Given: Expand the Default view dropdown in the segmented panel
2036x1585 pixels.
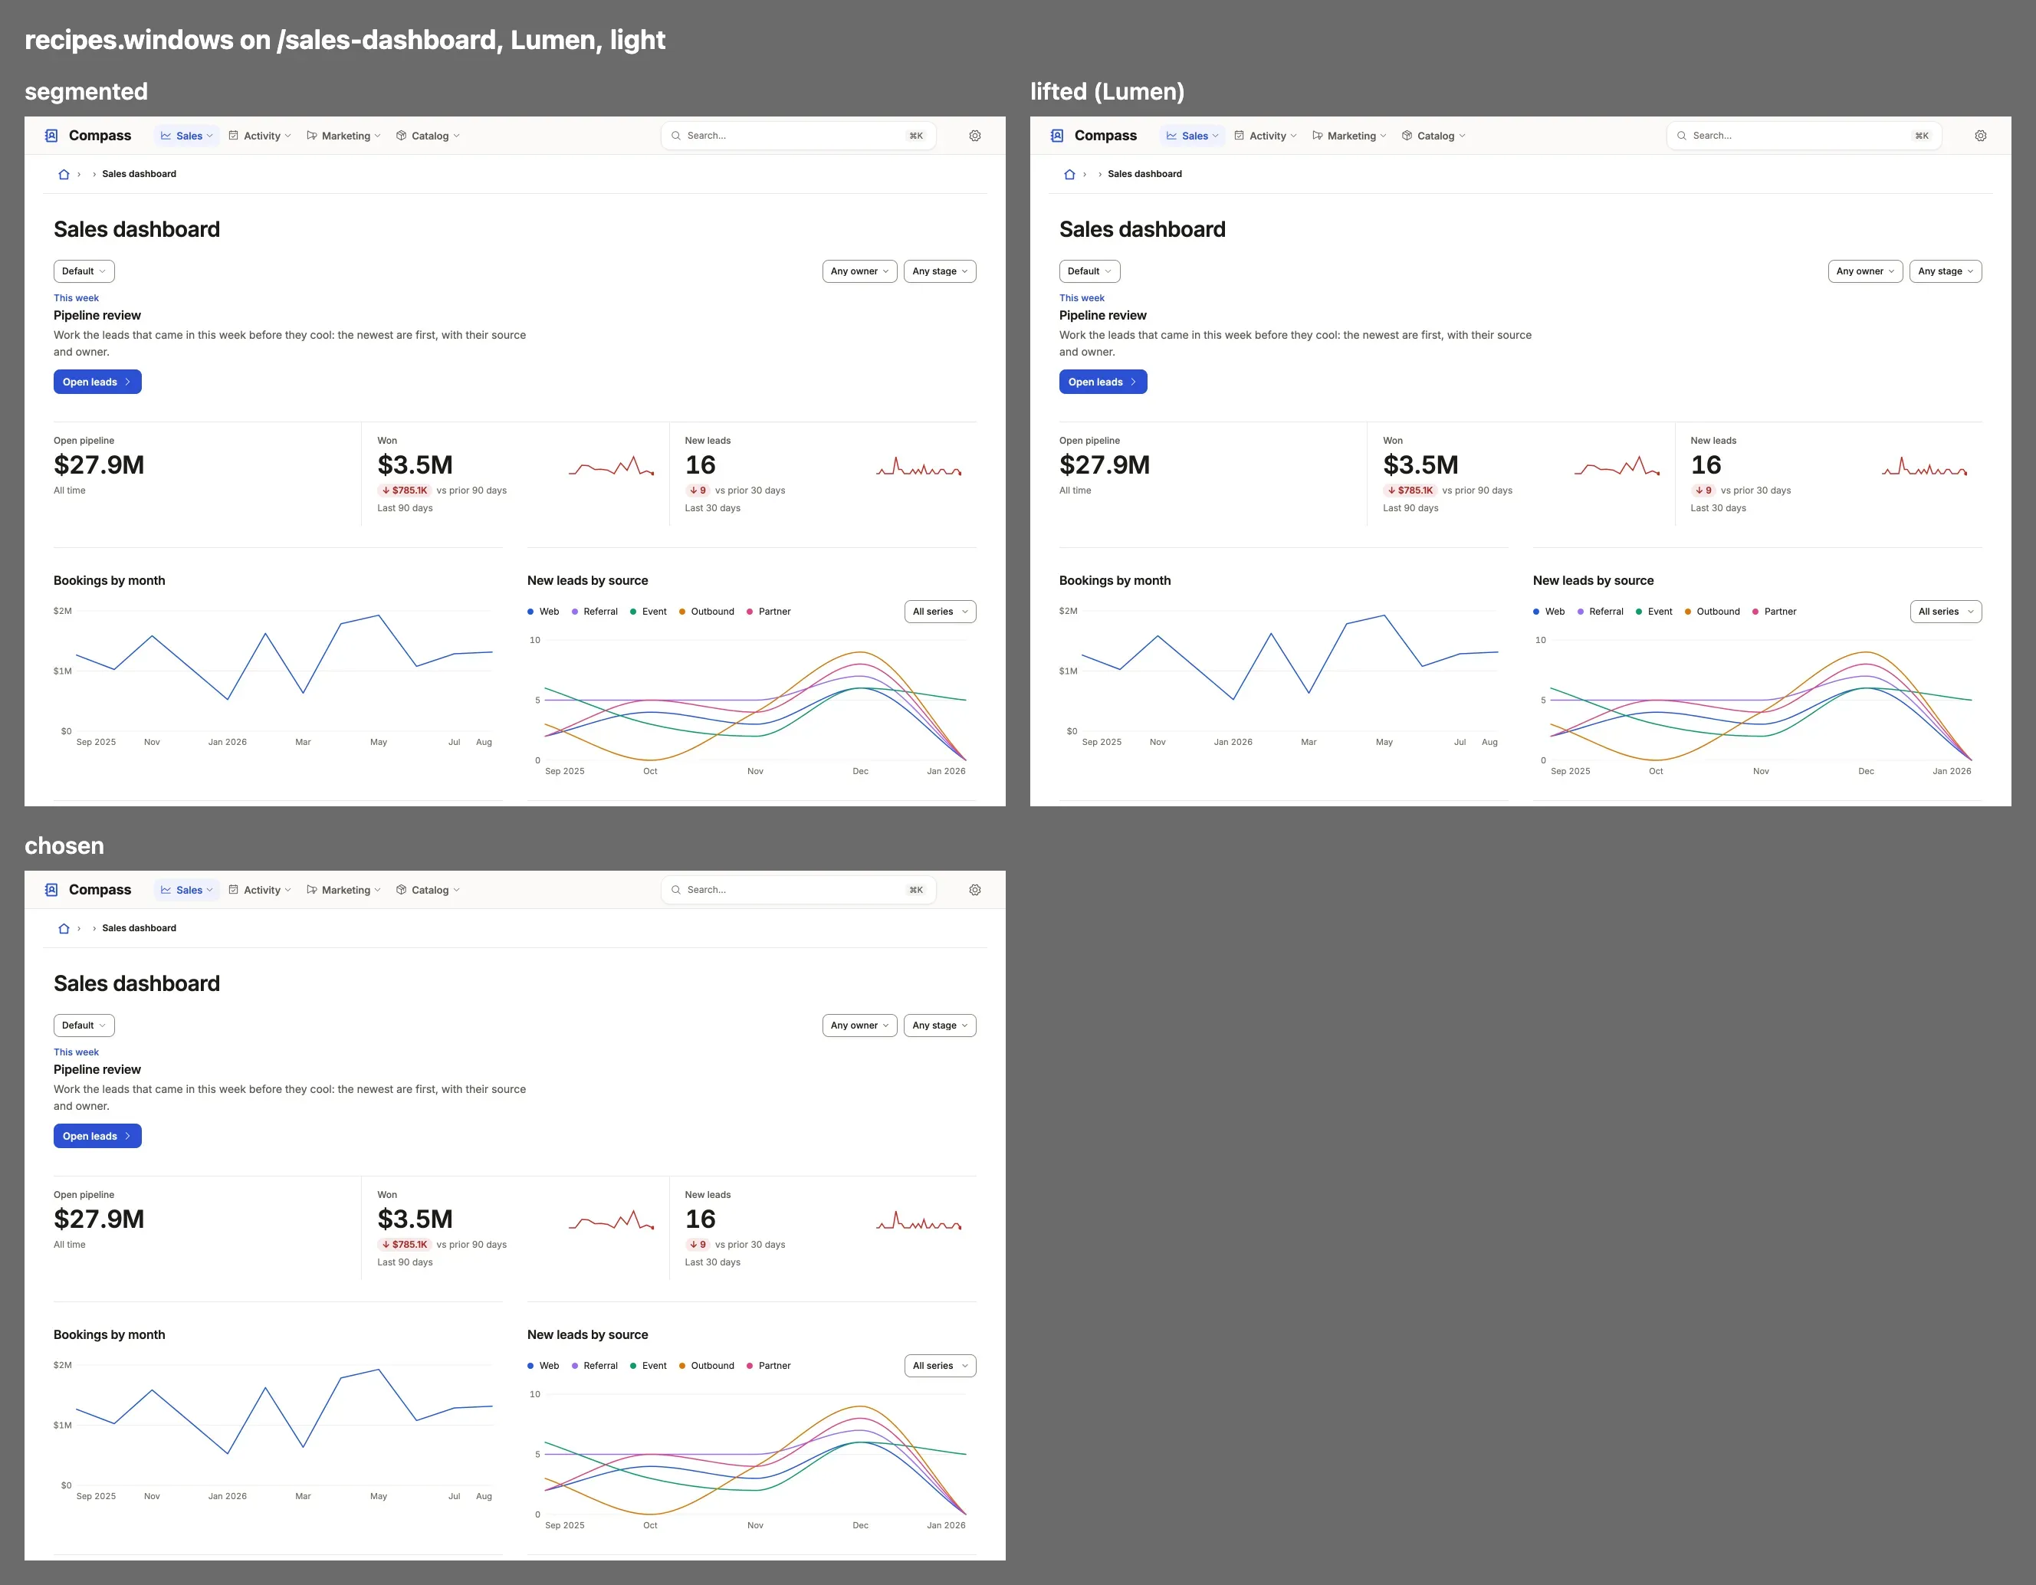Looking at the screenshot, I should click(x=84, y=271).
